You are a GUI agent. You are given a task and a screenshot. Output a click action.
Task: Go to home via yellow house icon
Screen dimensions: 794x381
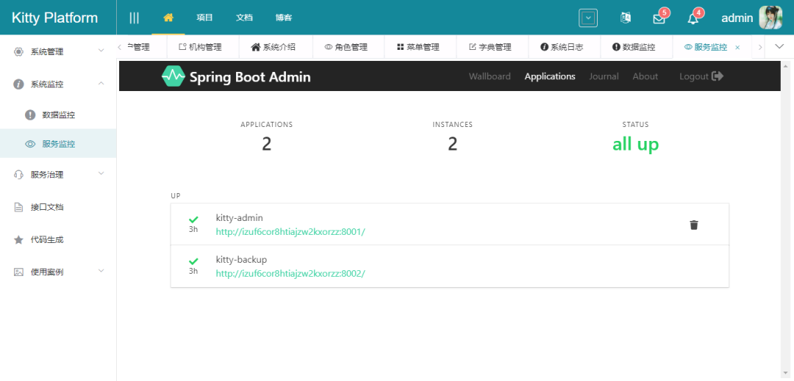(168, 17)
